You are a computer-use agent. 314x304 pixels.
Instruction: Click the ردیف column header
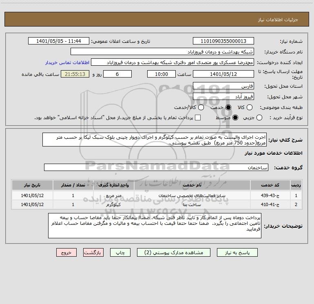coord(296,185)
